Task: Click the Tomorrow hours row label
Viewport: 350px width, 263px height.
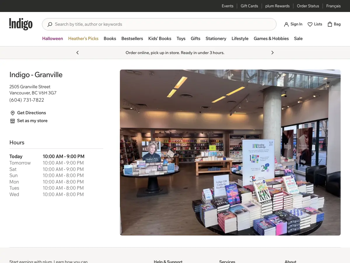Action: [x=20, y=163]
